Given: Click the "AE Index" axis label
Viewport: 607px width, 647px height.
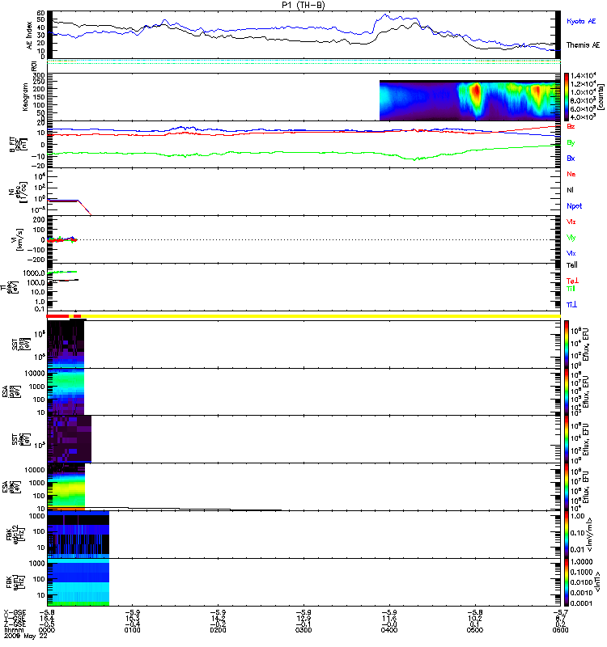Looking at the screenshot, I should click(x=29, y=36).
